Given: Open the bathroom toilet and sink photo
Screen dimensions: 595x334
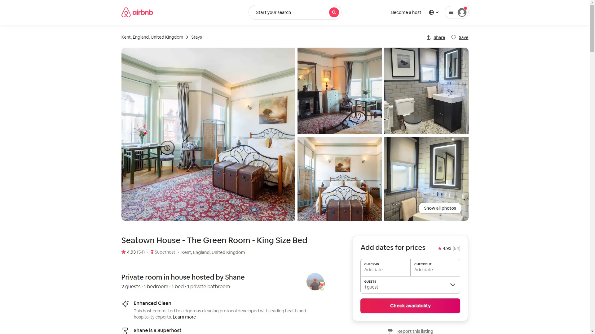Looking at the screenshot, I should pyautogui.click(x=426, y=91).
